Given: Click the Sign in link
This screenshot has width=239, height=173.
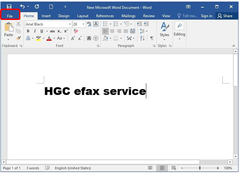Looking at the screenshot, I should 206,16.
